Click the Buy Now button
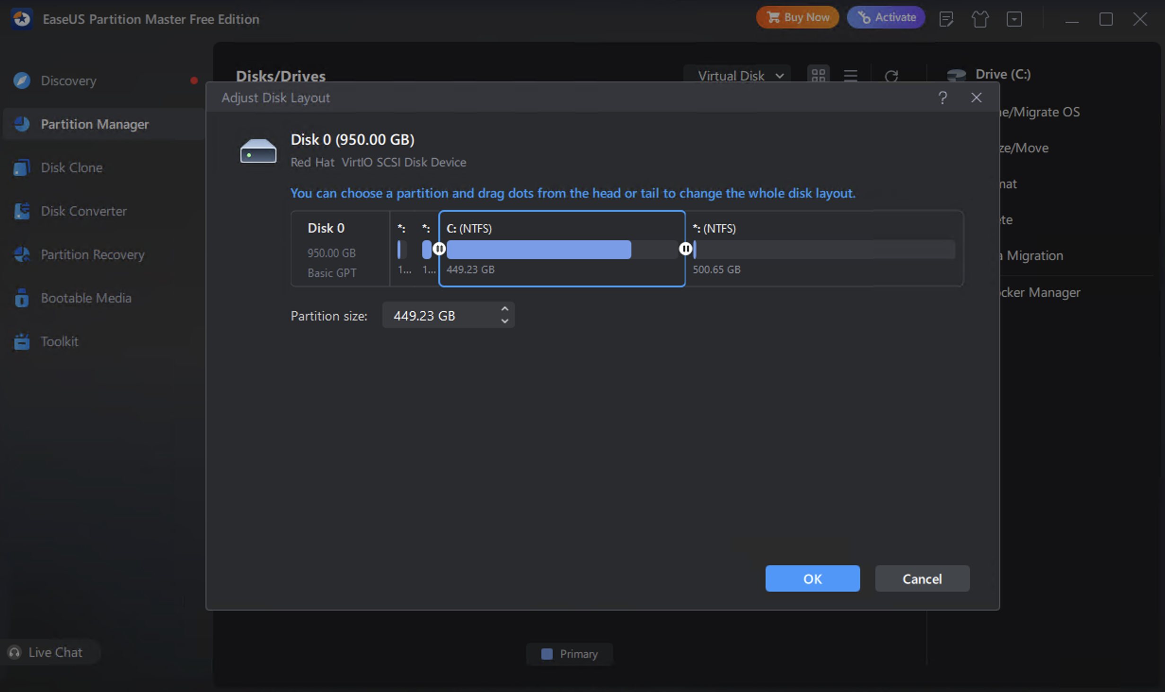This screenshot has width=1165, height=692. point(797,17)
